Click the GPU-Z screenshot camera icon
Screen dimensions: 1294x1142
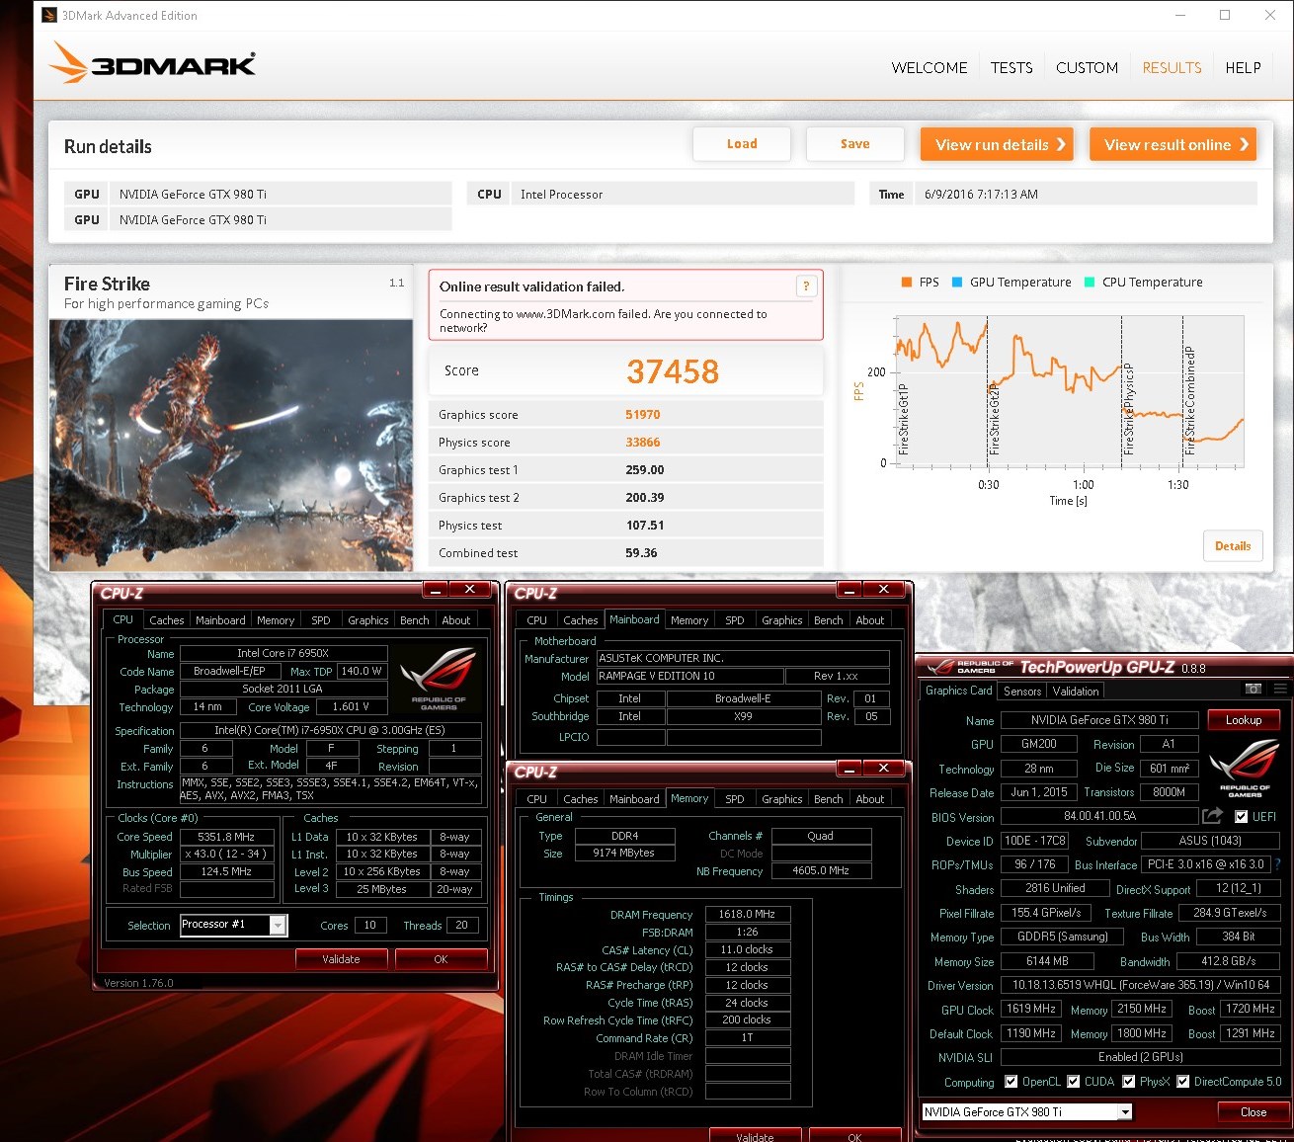coord(1253,689)
